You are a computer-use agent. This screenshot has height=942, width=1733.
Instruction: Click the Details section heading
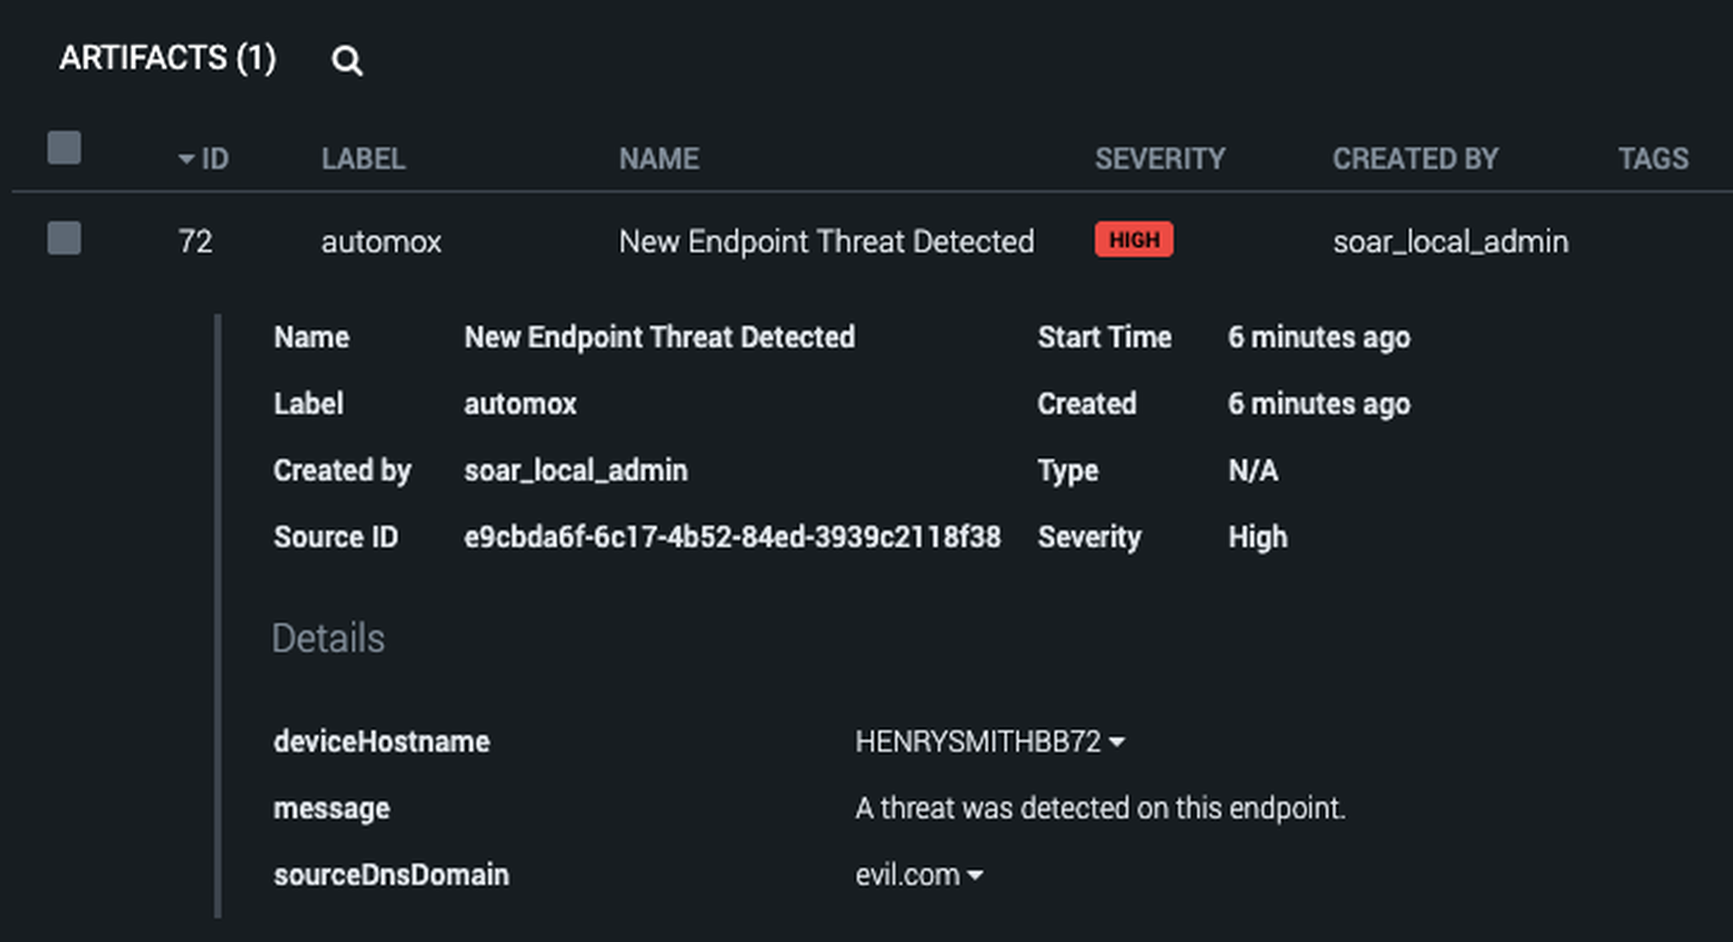[328, 638]
